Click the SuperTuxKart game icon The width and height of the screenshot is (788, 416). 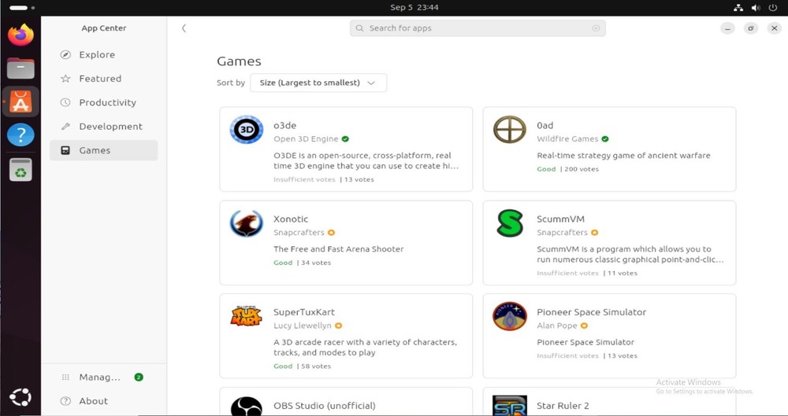[x=246, y=316]
